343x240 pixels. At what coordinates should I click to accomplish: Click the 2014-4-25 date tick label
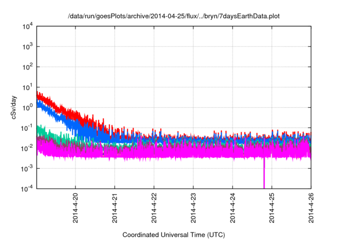(272, 208)
